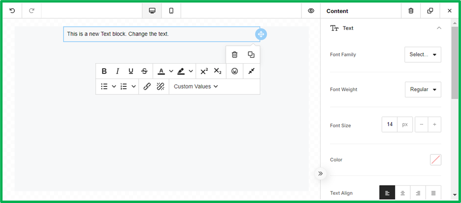The width and height of the screenshot is (461, 203).
Task: Set text align to right
Action: point(418,193)
